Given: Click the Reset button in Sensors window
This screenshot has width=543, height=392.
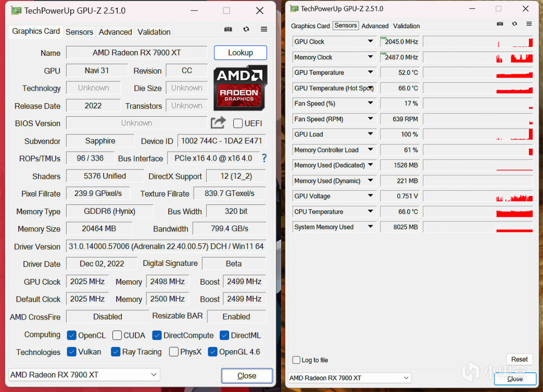Looking at the screenshot, I should [x=520, y=359].
